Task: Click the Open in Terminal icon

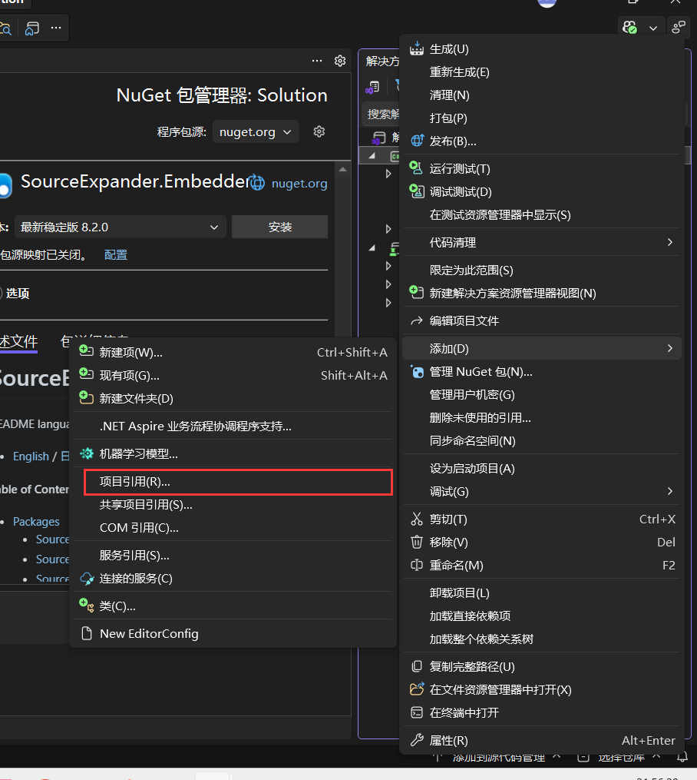Action: click(x=417, y=712)
